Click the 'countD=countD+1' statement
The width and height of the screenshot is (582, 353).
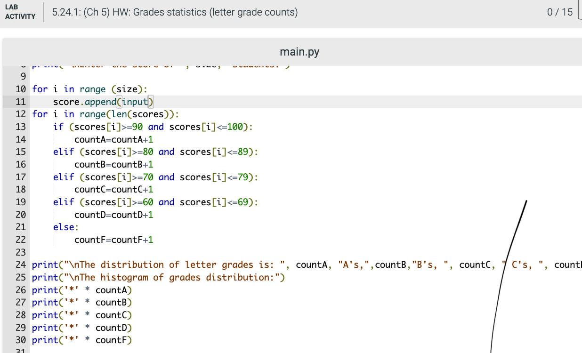114,215
